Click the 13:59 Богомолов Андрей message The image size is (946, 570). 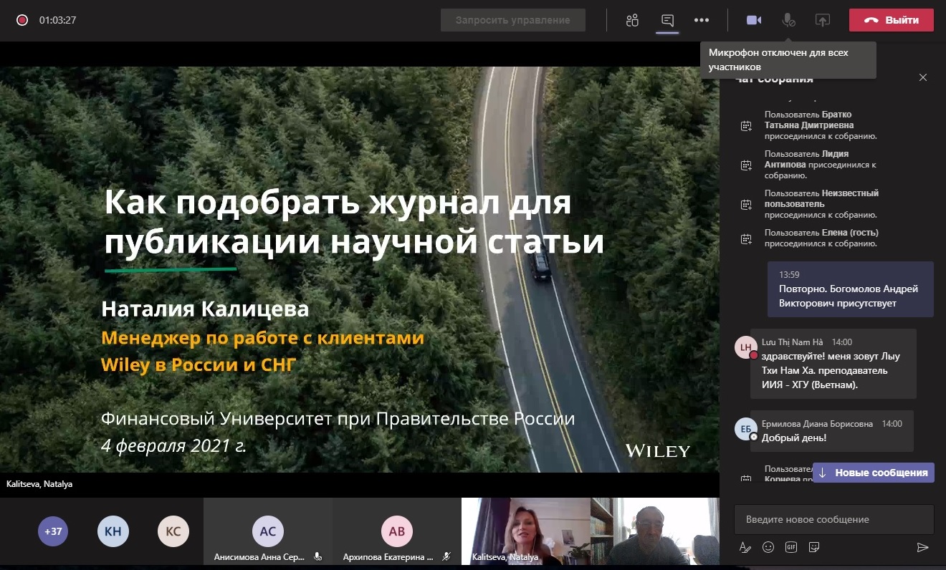tap(850, 289)
